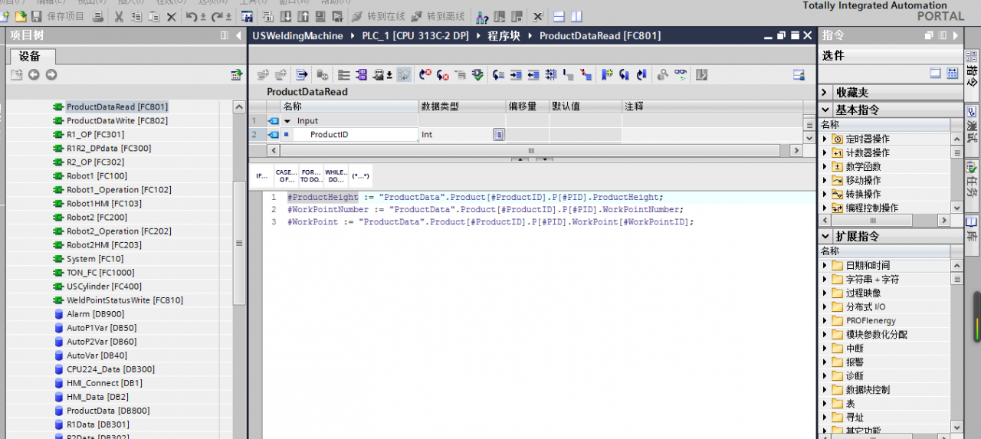Insert comment (*...*) snippet
Image resolution: width=981 pixels, height=439 pixels.
pyautogui.click(x=360, y=175)
